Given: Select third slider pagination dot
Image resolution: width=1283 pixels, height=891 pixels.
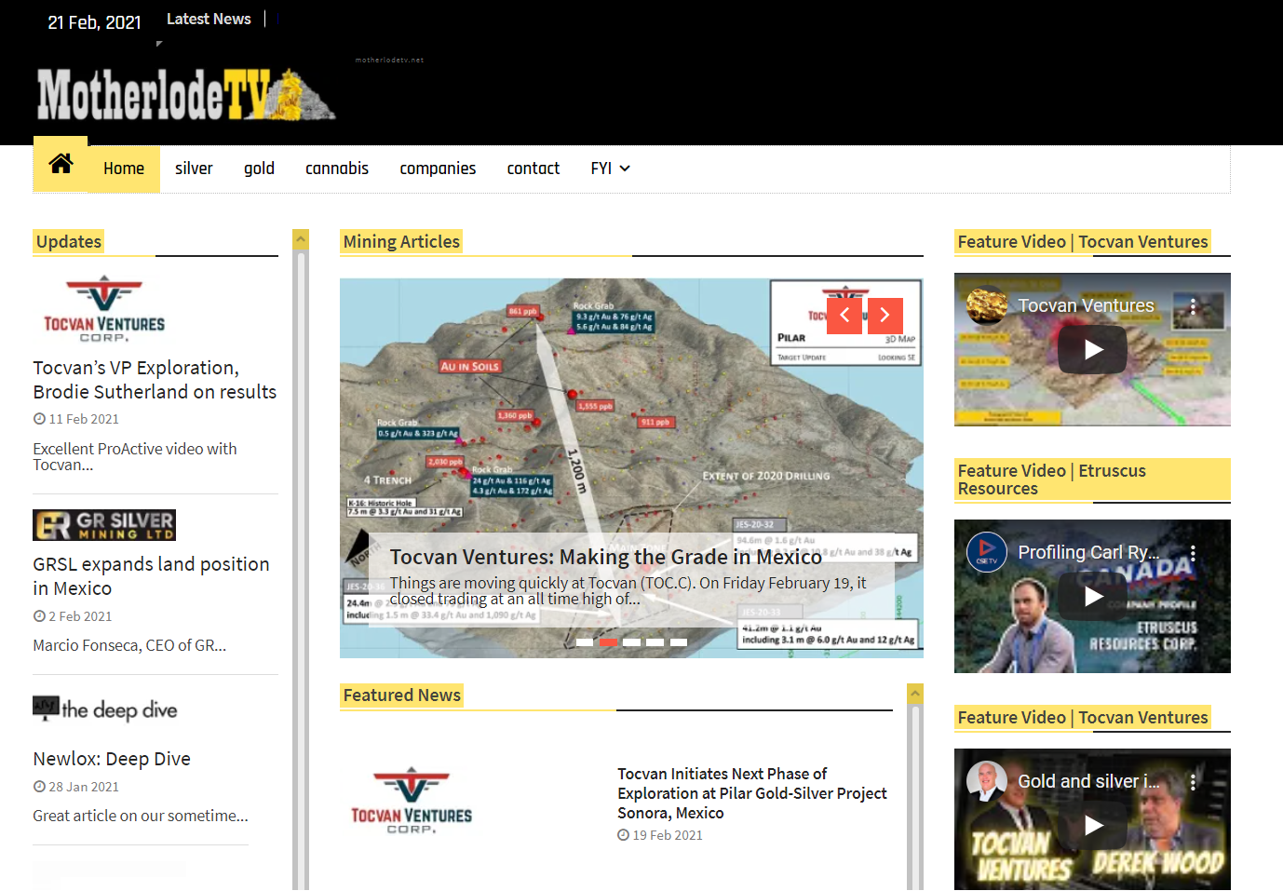Looking at the screenshot, I should pos(632,642).
